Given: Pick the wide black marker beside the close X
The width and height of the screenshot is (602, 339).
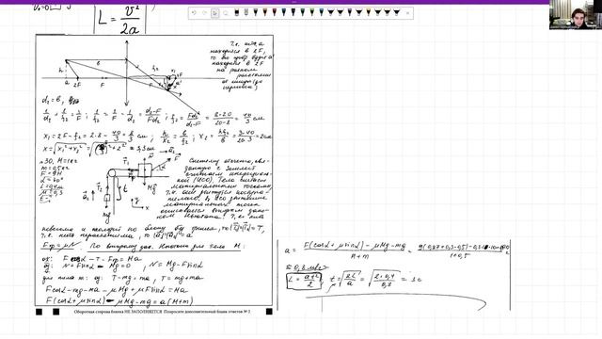Looking at the screenshot, I should point(396,12).
